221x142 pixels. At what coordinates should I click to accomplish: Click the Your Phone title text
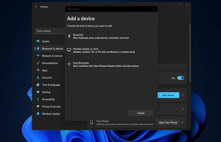pyautogui.click(x=103, y=121)
